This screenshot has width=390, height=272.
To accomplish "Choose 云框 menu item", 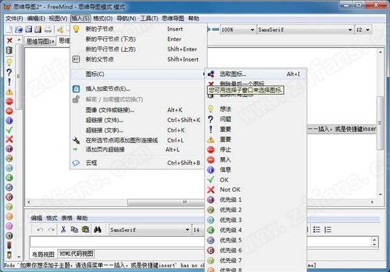I will 138,163.
